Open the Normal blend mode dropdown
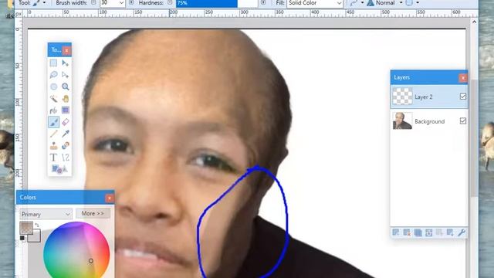The image size is (494, 278). point(401,3)
